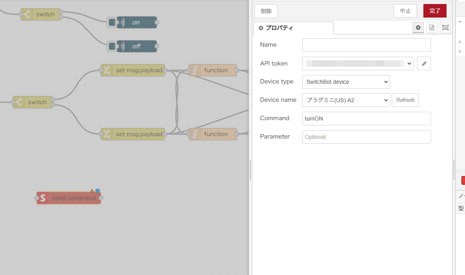
Task: Click the pencil icon to edit API token
Action: (x=424, y=63)
